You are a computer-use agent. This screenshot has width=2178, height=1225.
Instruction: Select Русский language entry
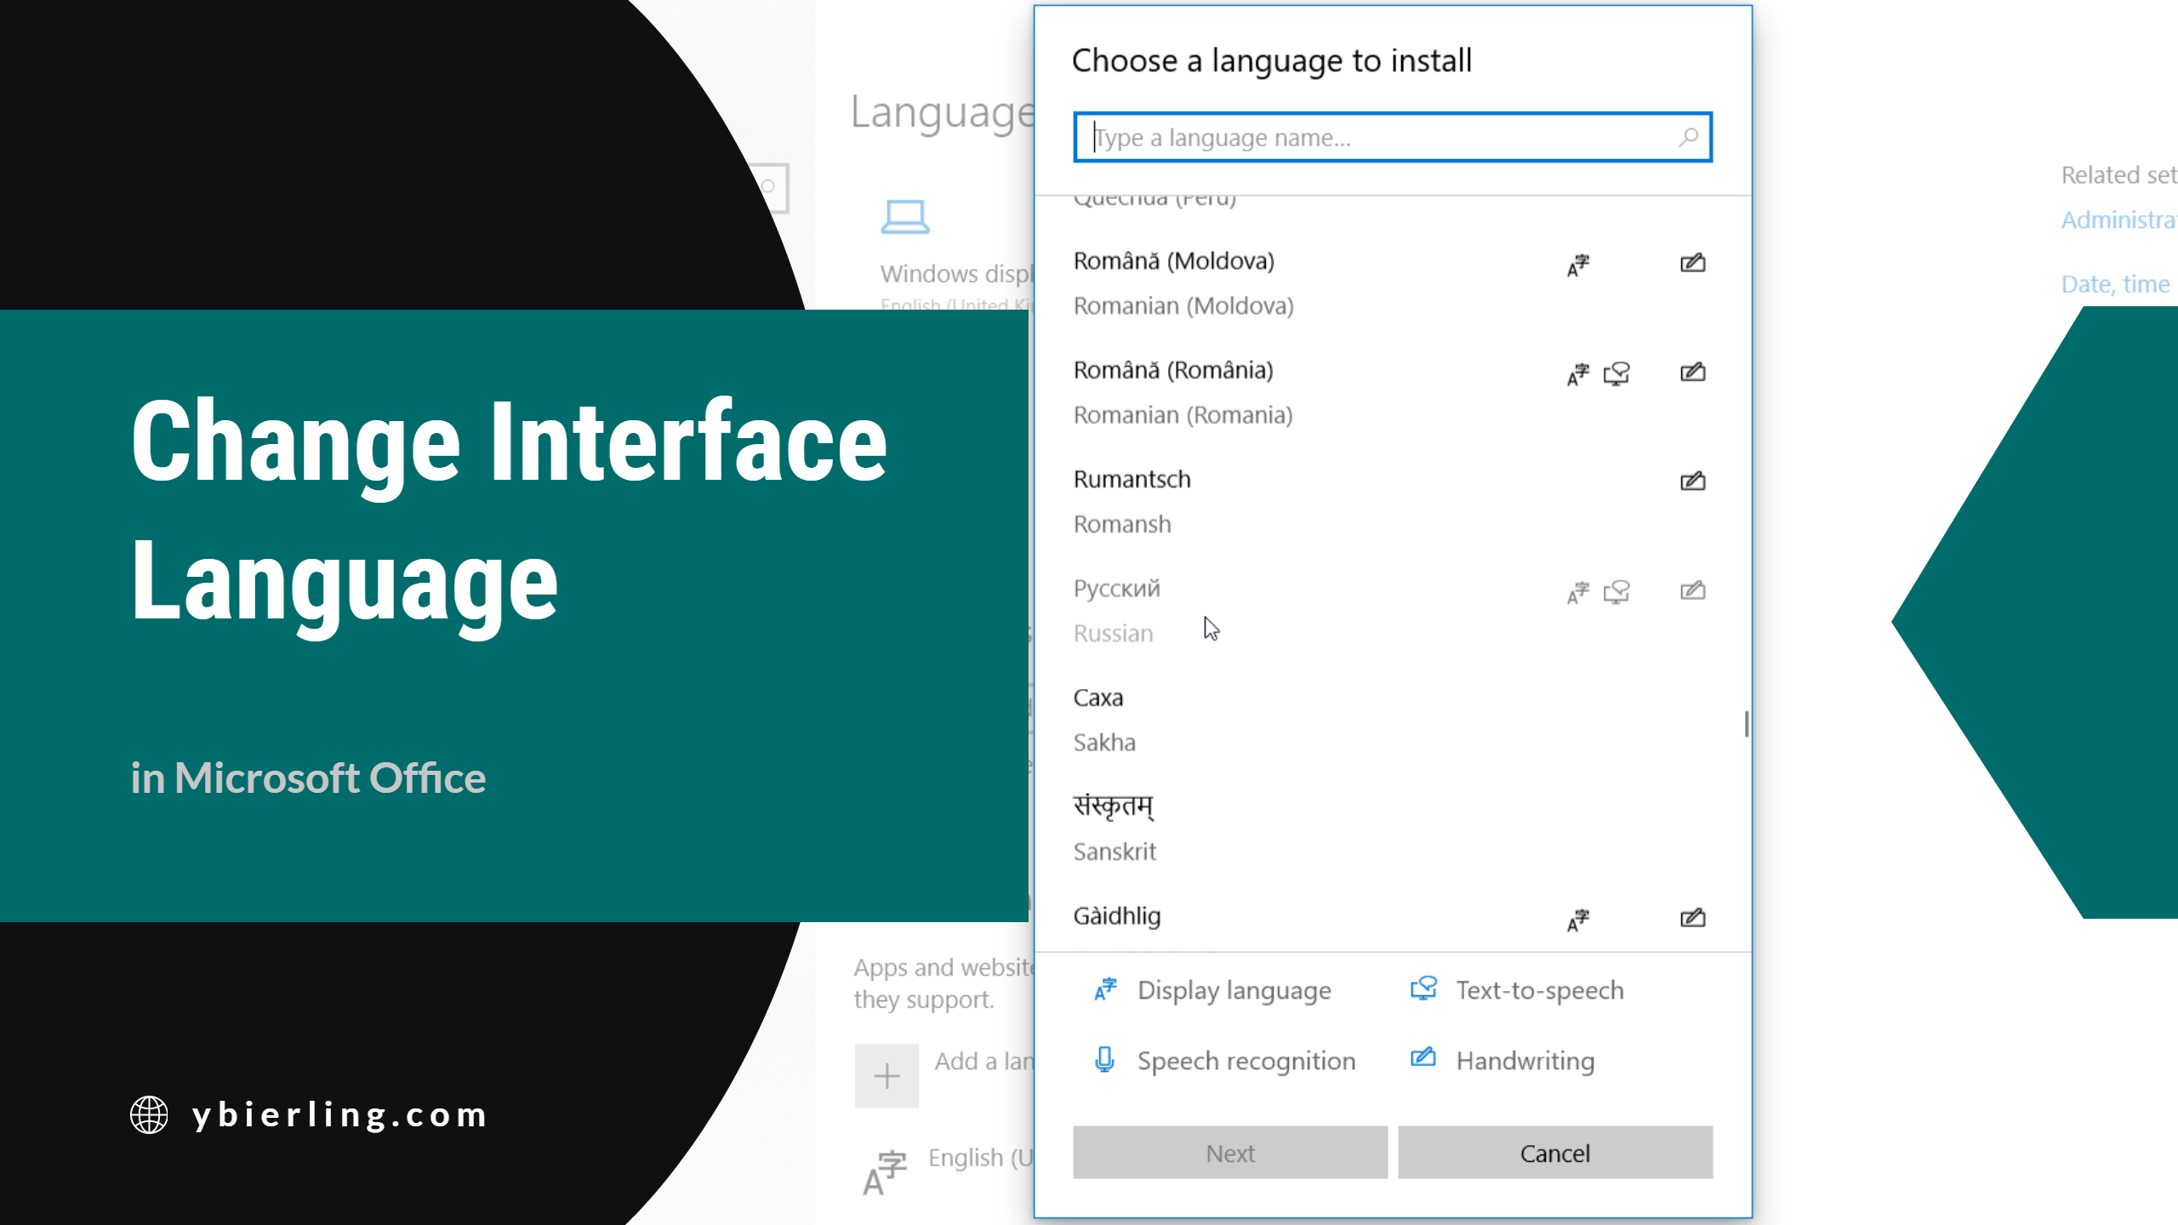[1393, 611]
